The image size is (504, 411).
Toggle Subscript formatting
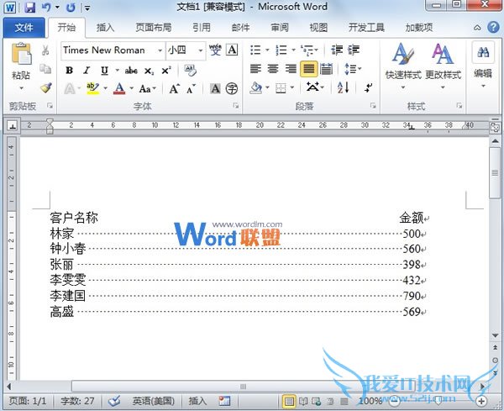pos(150,71)
